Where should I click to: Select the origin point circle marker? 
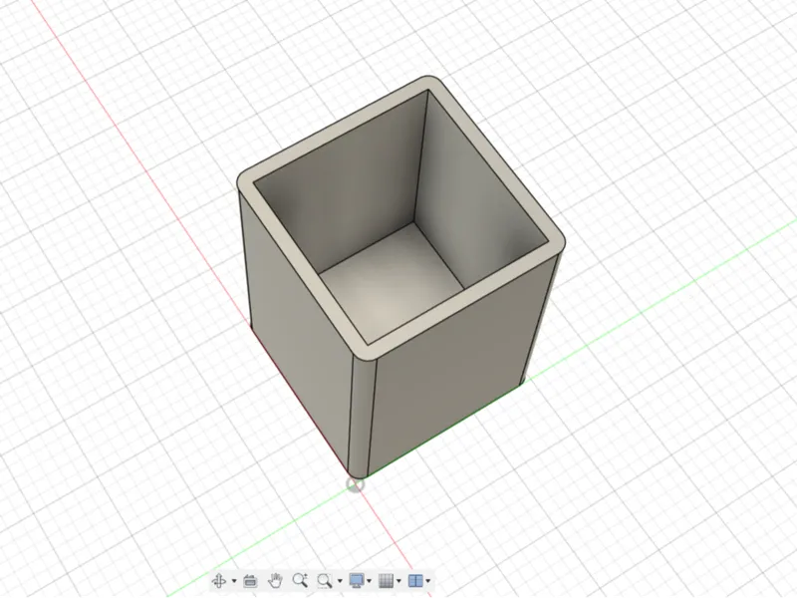coord(356,485)
